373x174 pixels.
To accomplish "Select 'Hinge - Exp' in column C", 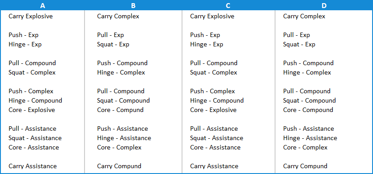I will [207, 44].
